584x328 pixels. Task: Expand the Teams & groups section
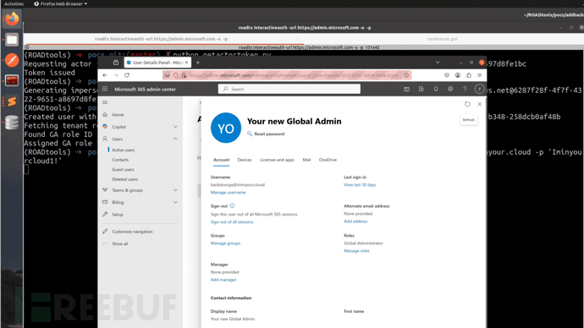(175, 190)
